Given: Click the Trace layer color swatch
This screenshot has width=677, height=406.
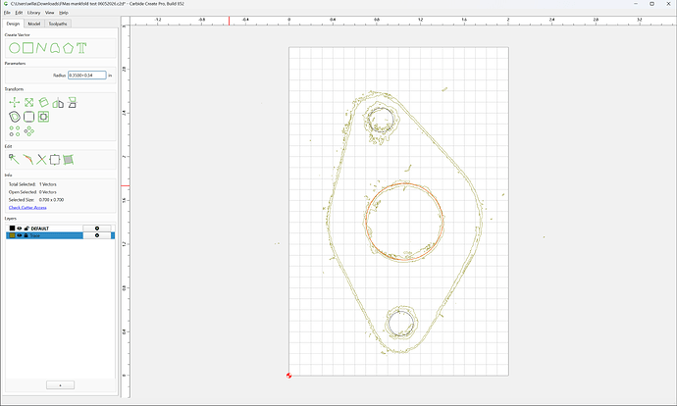Looking at the screenshot, I should [12, 235].
